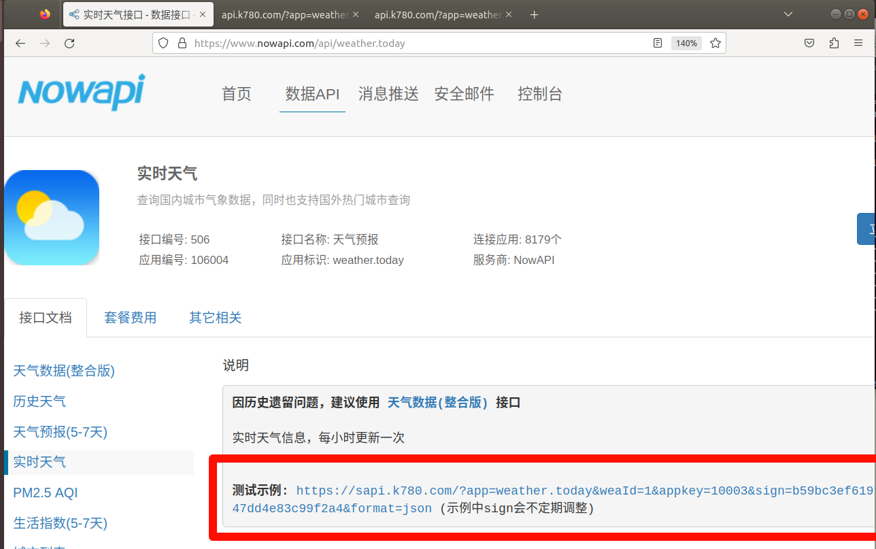Click 连接应用: 8179个 text

point(518,239)
